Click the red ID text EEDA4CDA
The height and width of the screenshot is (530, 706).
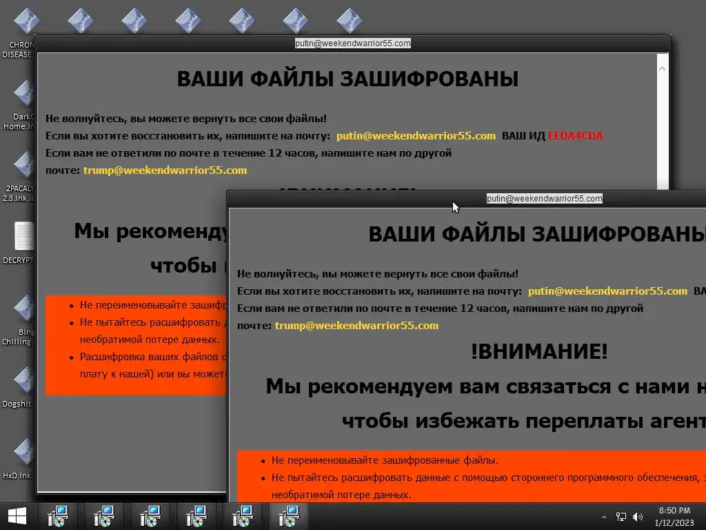pos(575,136)
